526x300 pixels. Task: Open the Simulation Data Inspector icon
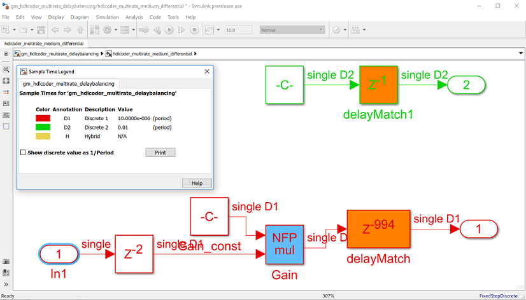point(210,30)
